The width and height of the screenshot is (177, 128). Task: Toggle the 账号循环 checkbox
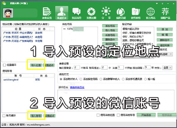coord(4,116)
